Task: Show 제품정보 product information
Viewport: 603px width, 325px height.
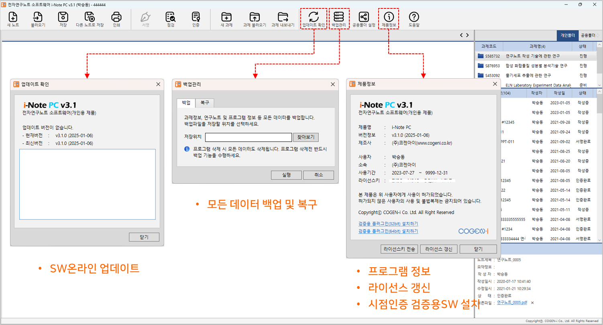Action: pyautogui.click(x=389, y=19)
